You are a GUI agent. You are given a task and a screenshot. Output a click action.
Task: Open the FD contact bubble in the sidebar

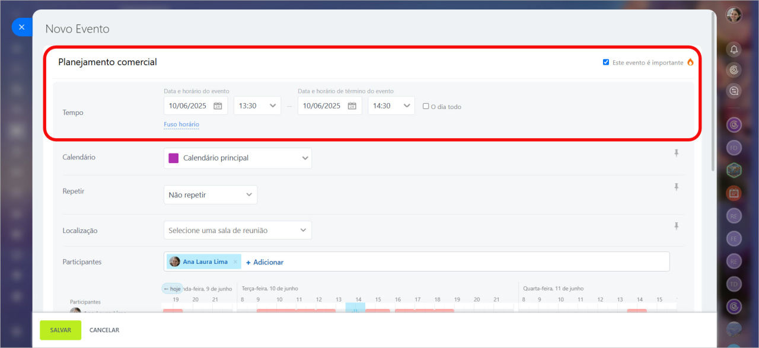[734, 147]
